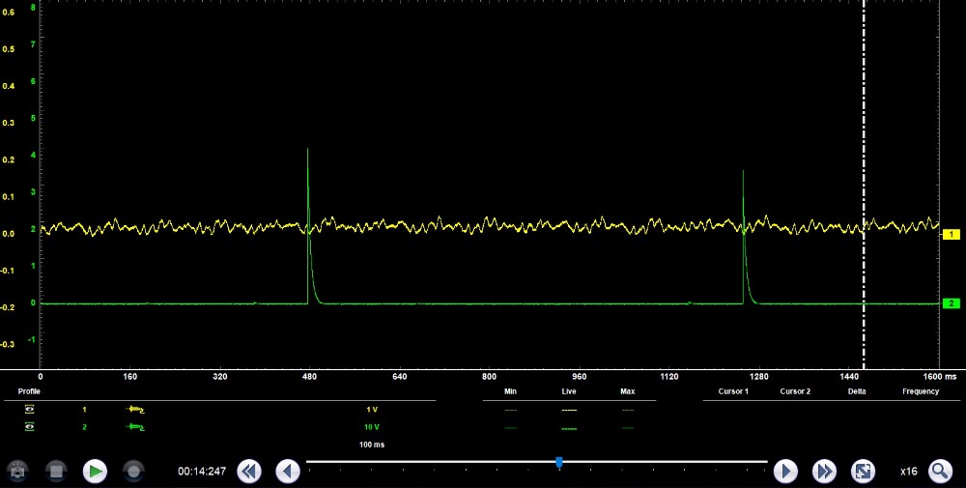This screenshot has height=488, width=966.
Task: Select the yellow channel 1 zero marker
Action: 951,235
